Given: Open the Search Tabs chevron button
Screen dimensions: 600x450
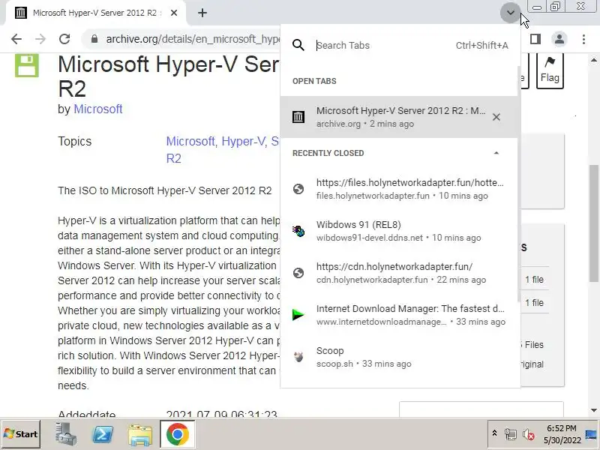Looking at the screenshot, I should click(x=510, y=13).
